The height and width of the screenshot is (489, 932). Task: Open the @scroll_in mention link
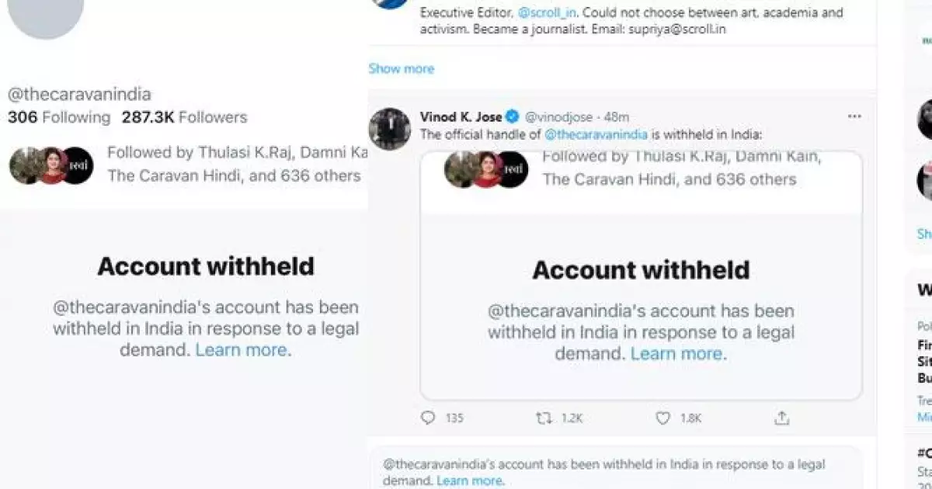click(x=544, y=13)
